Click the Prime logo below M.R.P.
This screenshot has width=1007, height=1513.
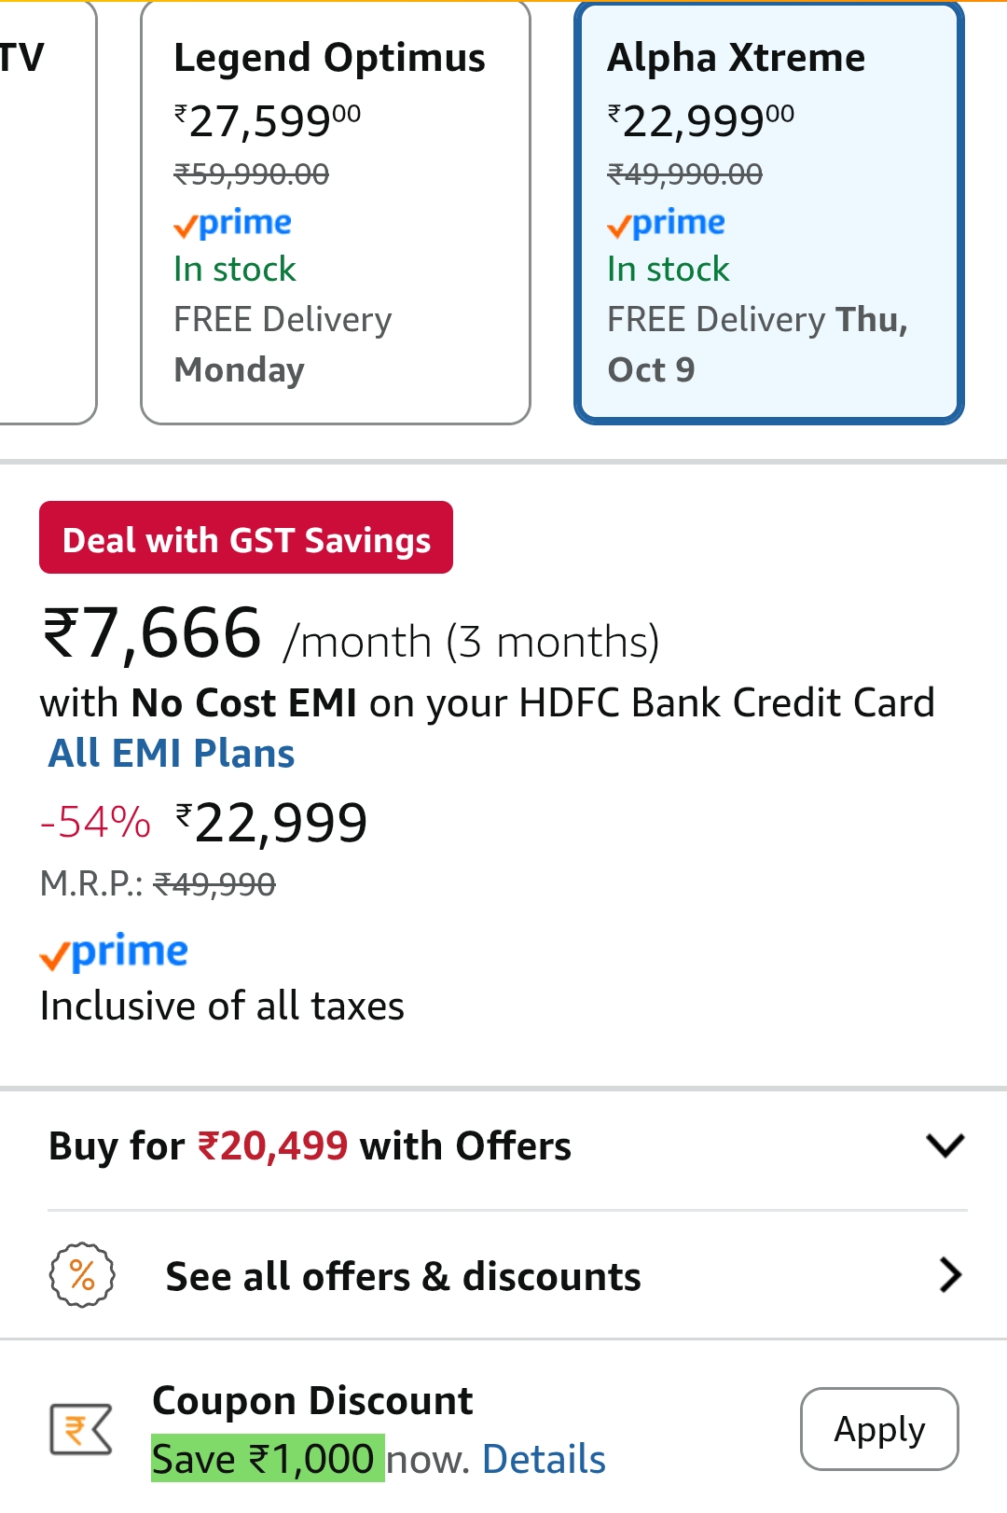pyautogui.click(x=114, y=952)
